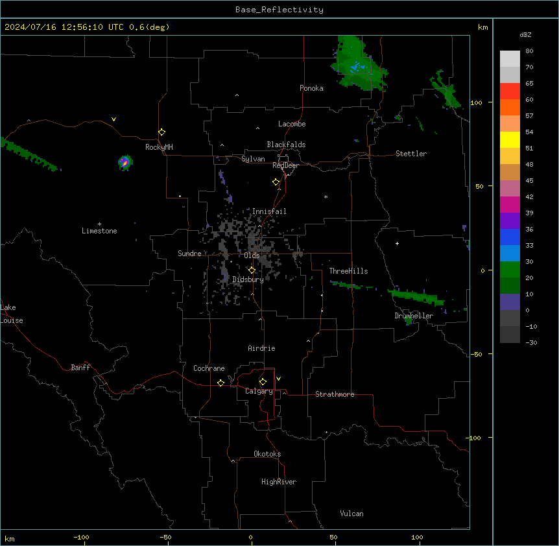This screenshot has width=559, height=546.
Task: Click the dBZ legend heading
Action: [525, 34]
